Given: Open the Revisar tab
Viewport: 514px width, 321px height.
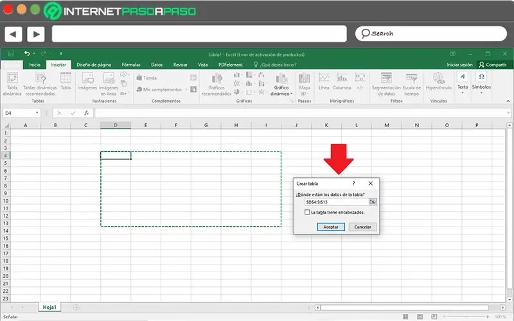Looking at the screenshot, I should pyautogui.click(x=181, y=65).
